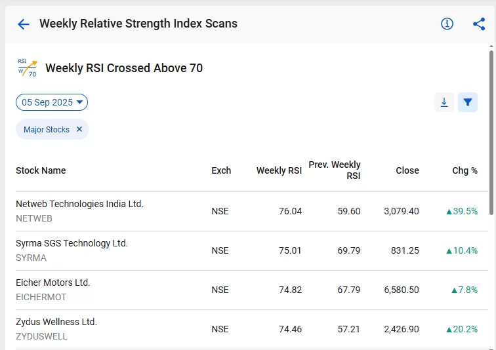
Task: Select Weekly RSI value 75.01
Action: [290, 250]
